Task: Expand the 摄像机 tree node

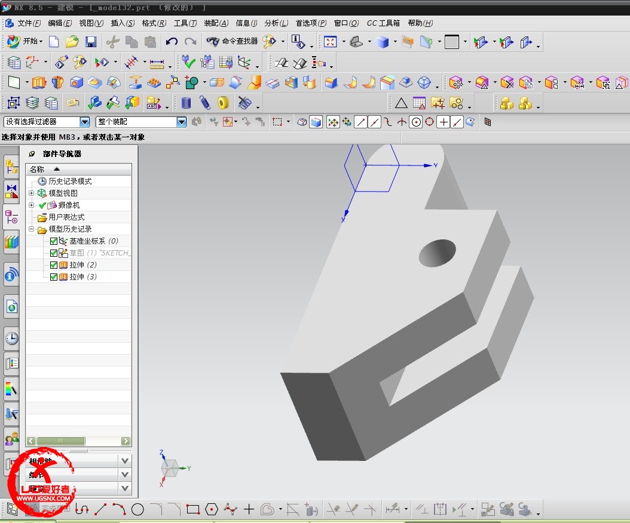Action: coord(31,205)
